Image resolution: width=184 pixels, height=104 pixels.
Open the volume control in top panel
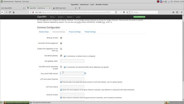(166, 1)
